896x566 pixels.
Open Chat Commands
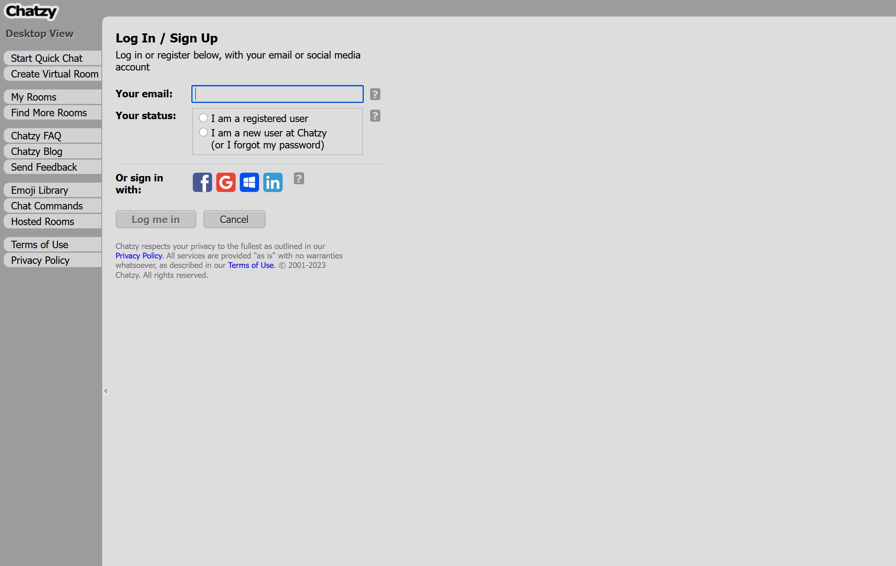click(x=53, y=206)
